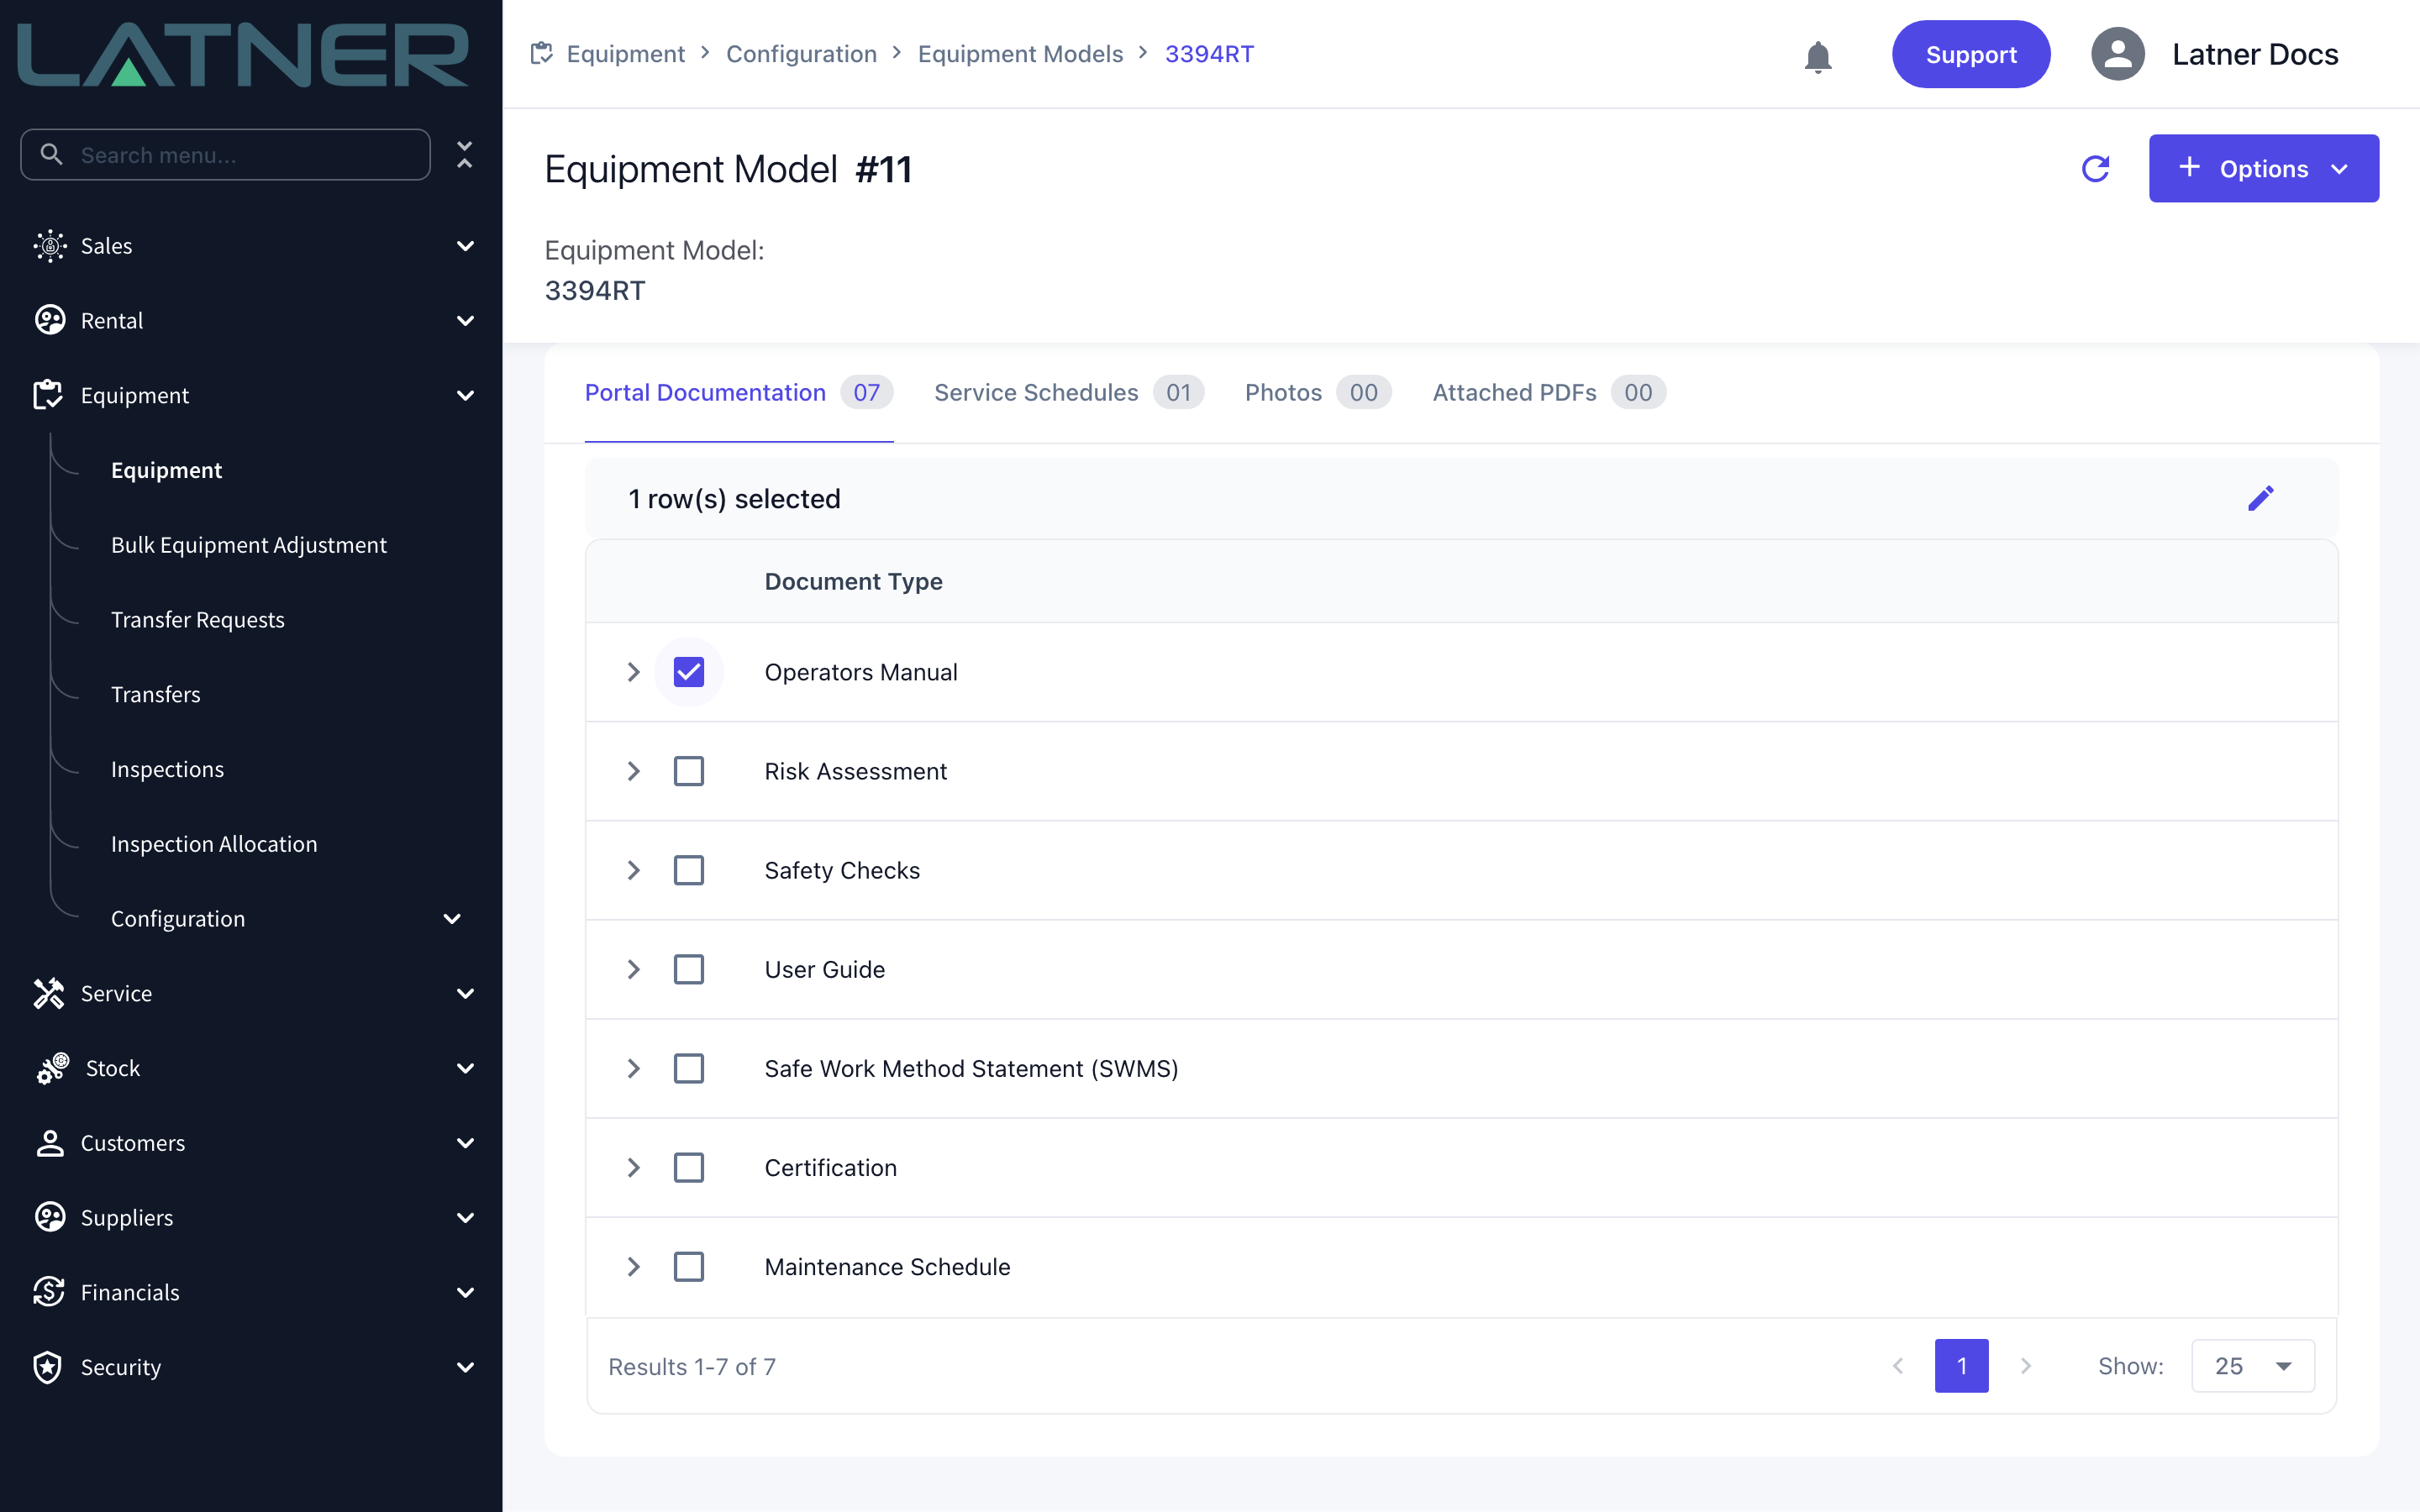Viewport: 2420px width, 1512px height.
Task: Click the Support button
Action: 1970,54
